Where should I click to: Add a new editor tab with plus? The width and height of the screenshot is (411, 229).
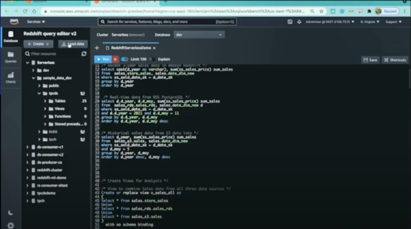coord(97,48)
